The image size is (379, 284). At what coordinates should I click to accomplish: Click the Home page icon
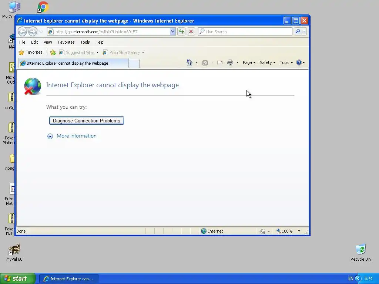[x=189, y=62]
